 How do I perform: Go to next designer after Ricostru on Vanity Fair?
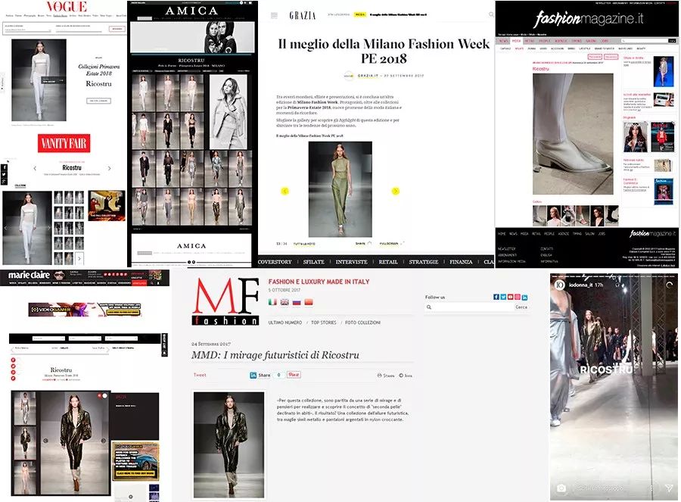click(x=110, y=168)
